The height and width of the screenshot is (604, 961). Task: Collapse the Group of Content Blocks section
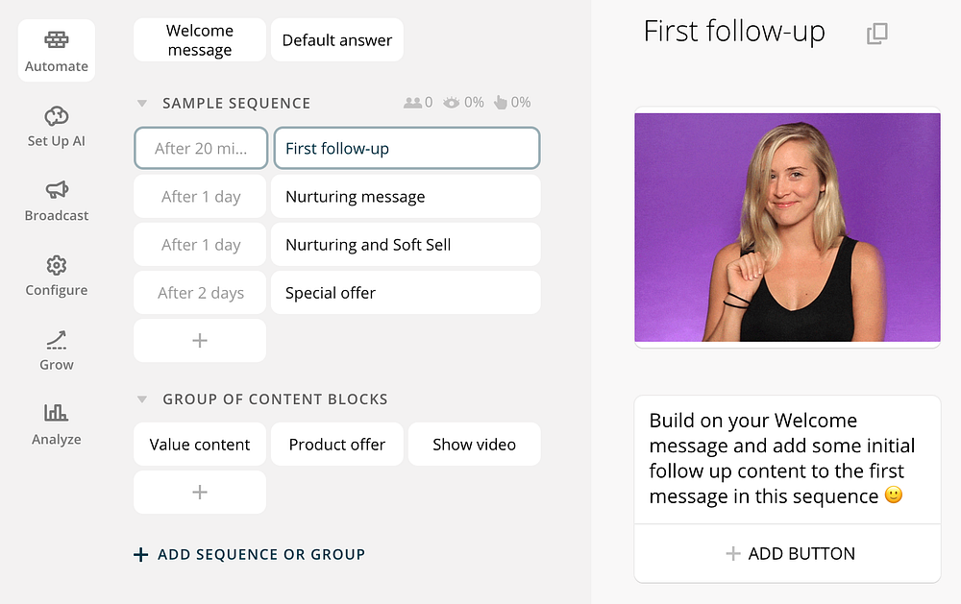point(141,399)
